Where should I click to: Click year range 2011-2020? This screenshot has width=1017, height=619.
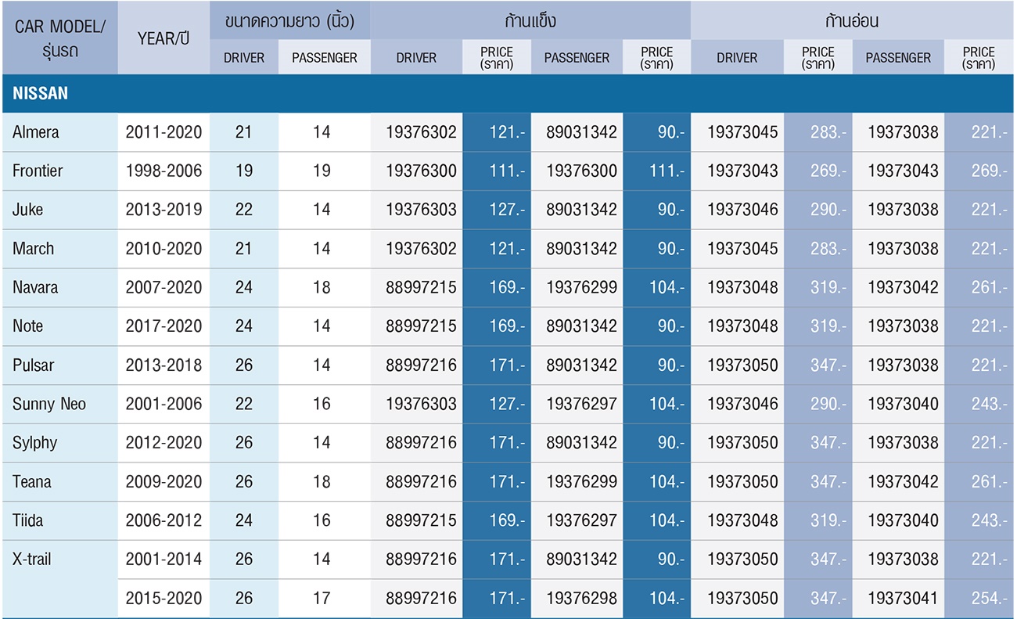[x=164, y=132]
